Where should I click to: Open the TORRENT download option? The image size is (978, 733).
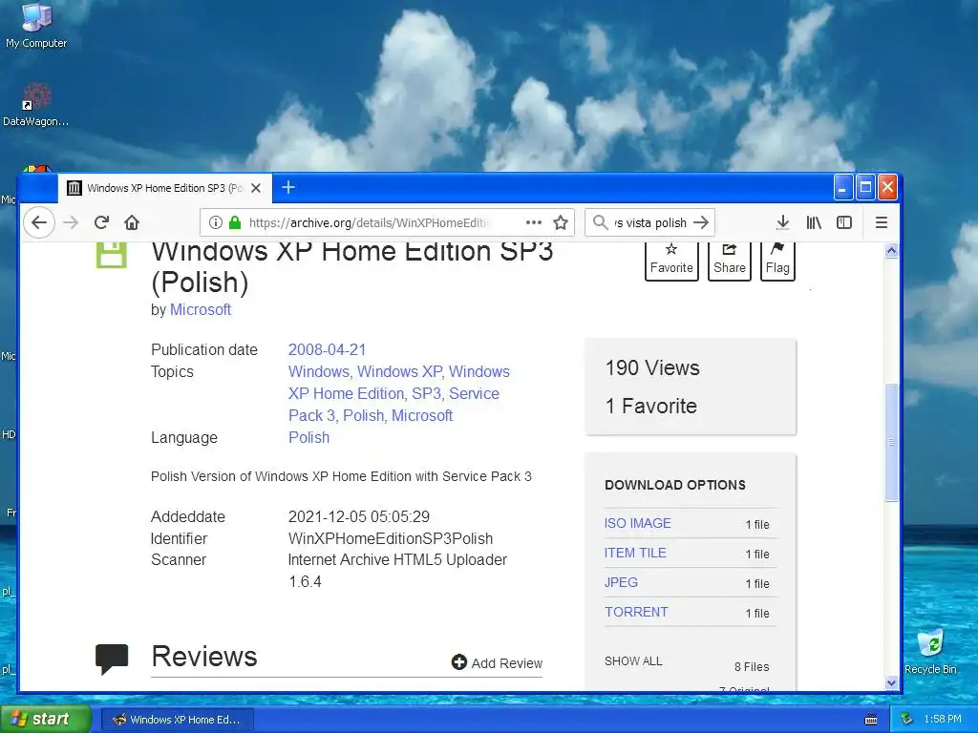[635, 612]
